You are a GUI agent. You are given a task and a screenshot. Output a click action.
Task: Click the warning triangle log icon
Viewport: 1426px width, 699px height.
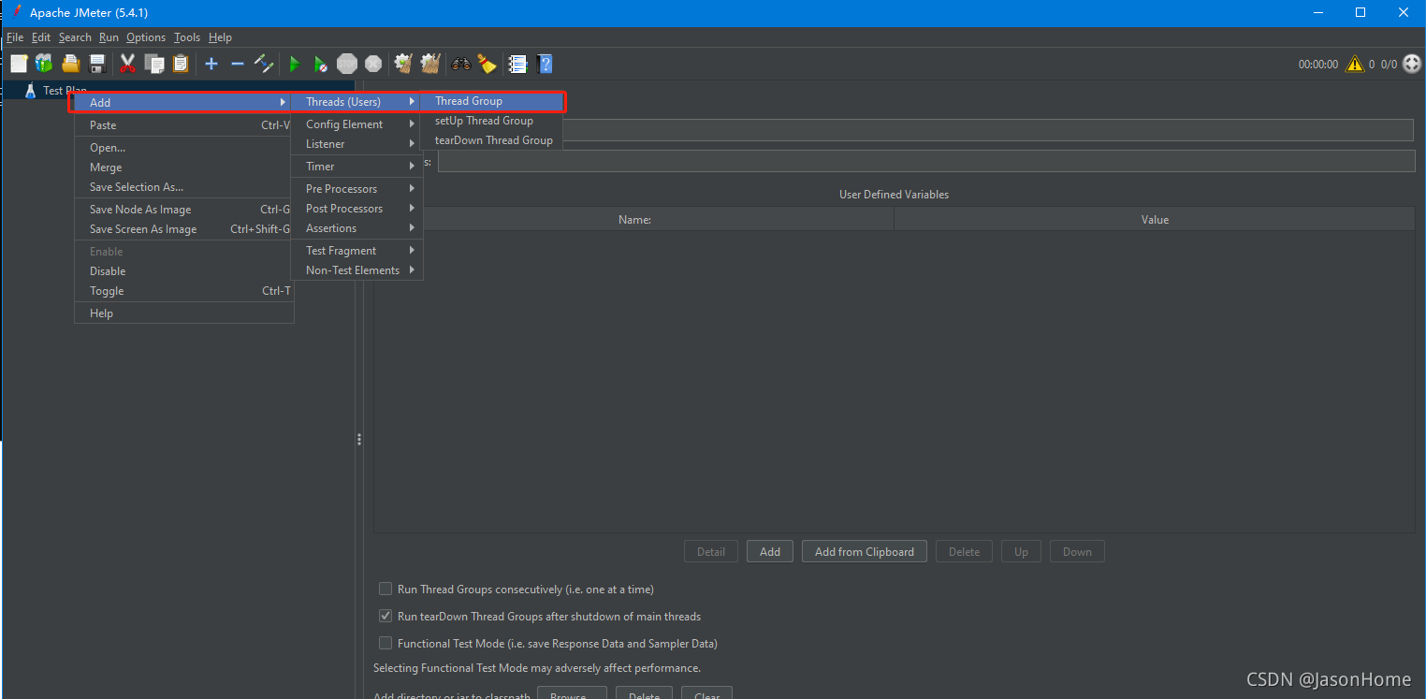(1354, 65)
